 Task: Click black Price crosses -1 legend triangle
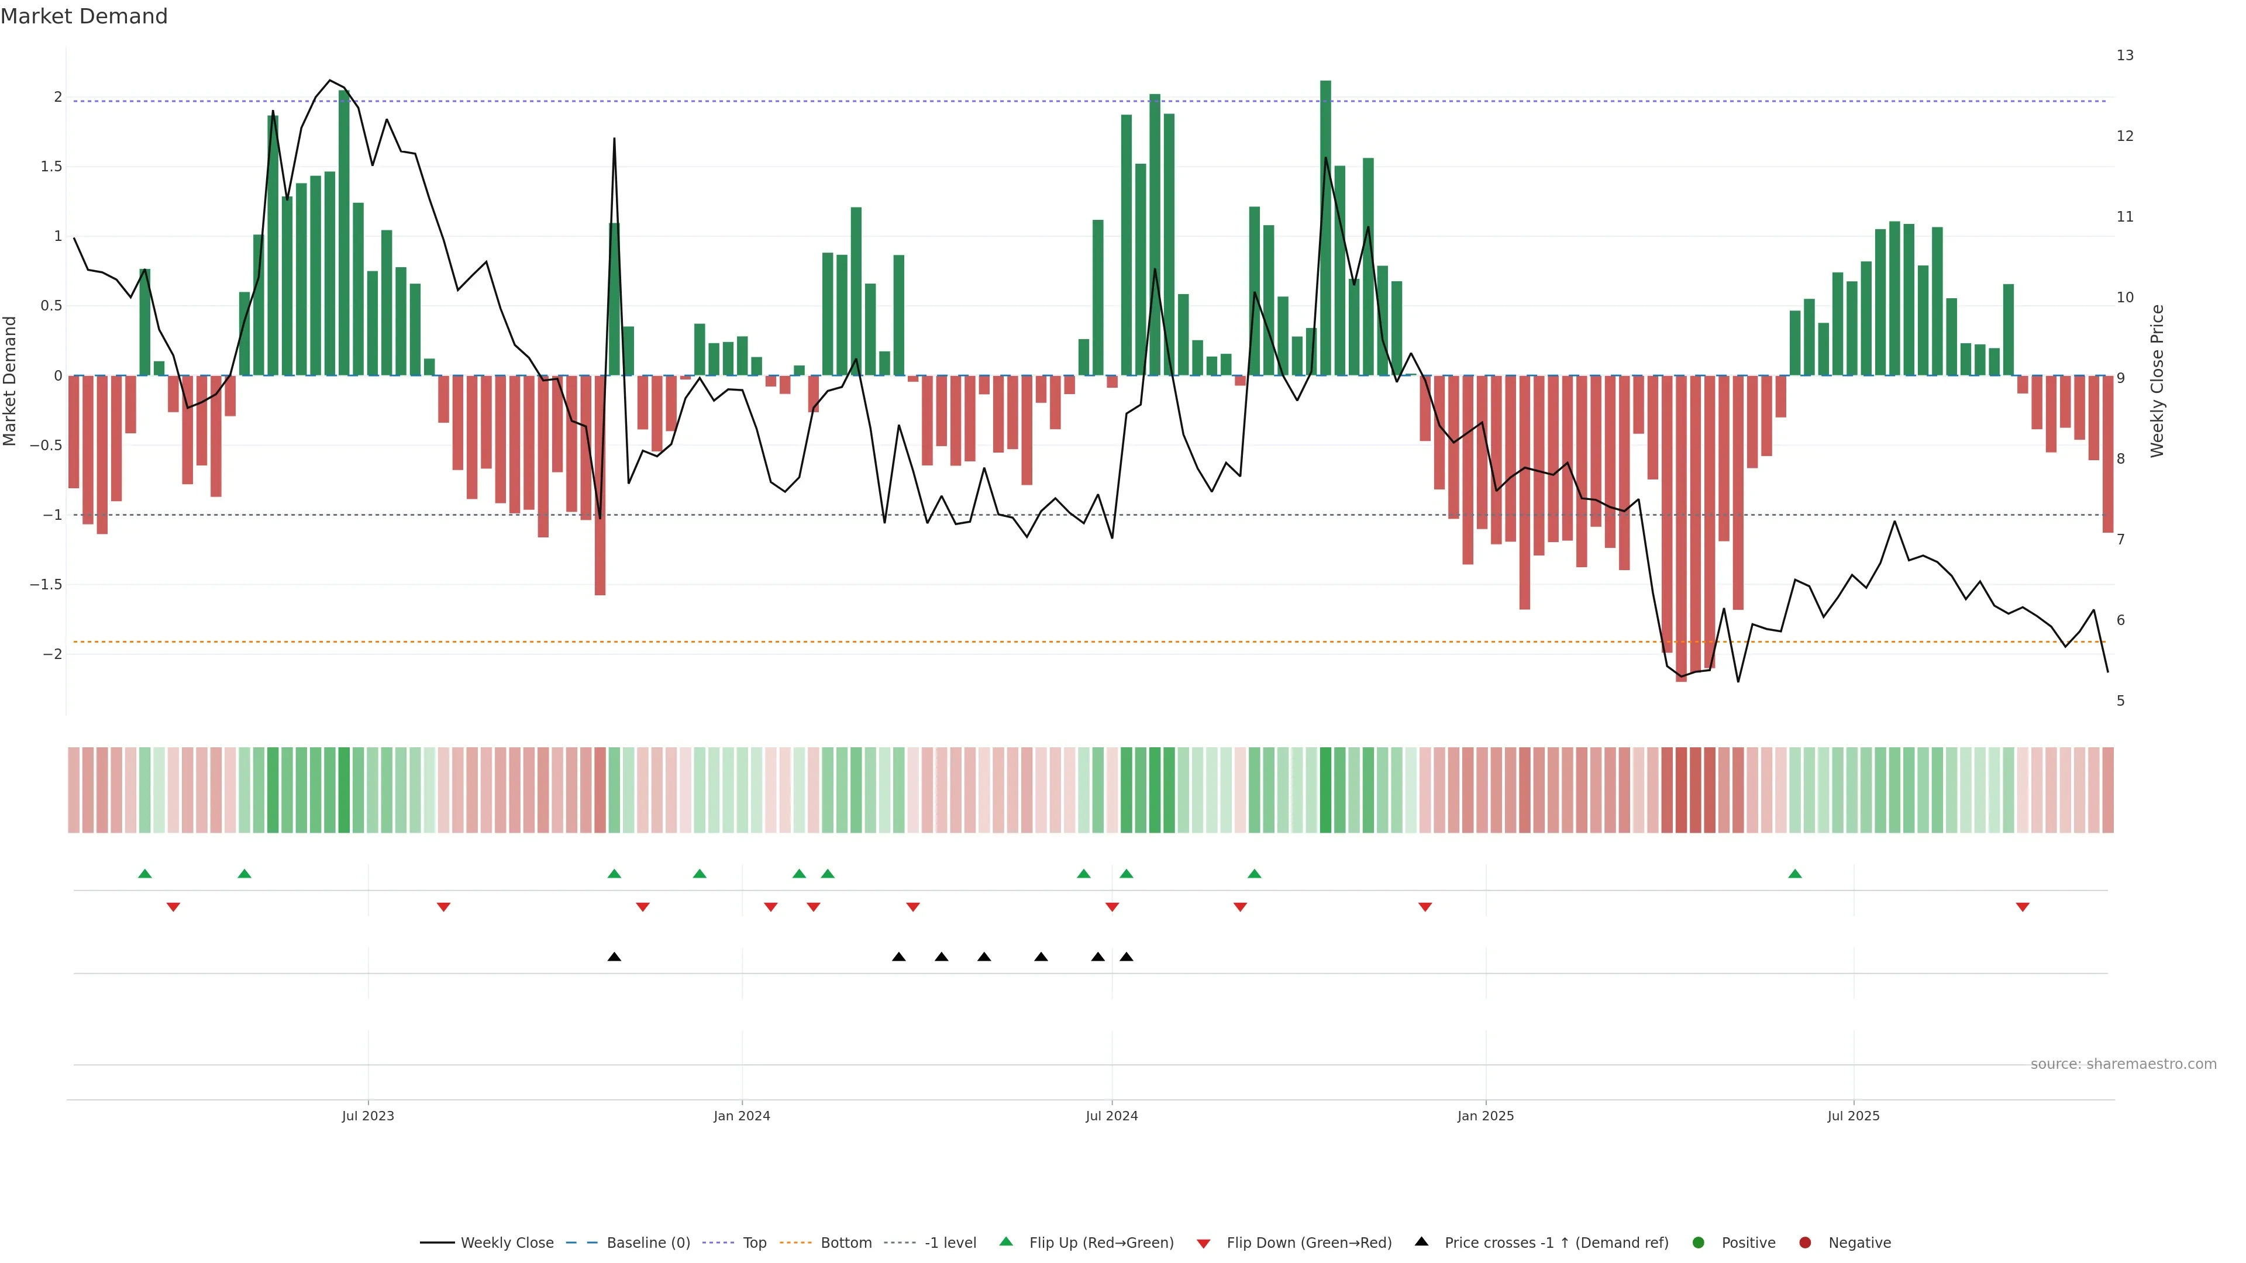[1421, 1241]
